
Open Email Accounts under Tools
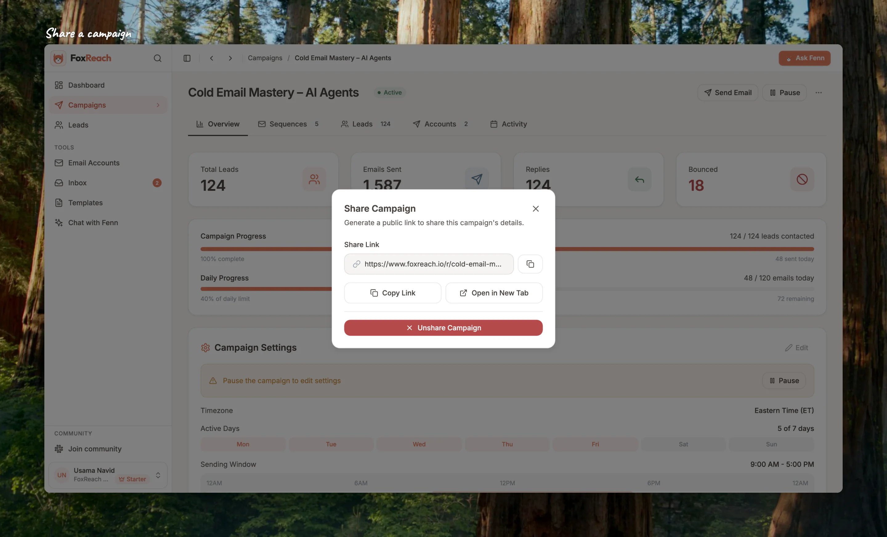108,163
